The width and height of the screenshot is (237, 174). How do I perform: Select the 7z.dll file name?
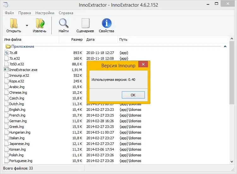(13, 53)
